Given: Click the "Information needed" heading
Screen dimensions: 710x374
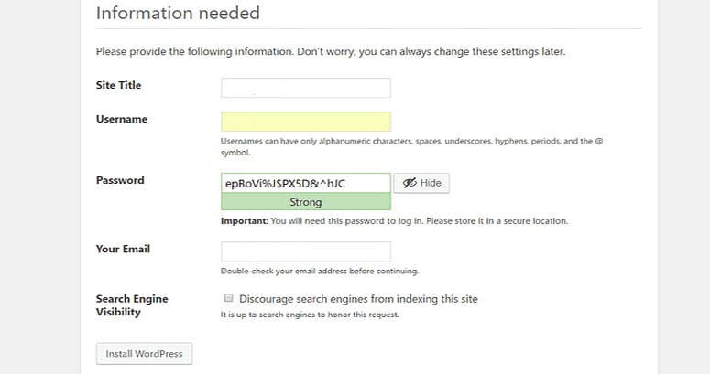Looking at the screenshot, I should 178,14.
